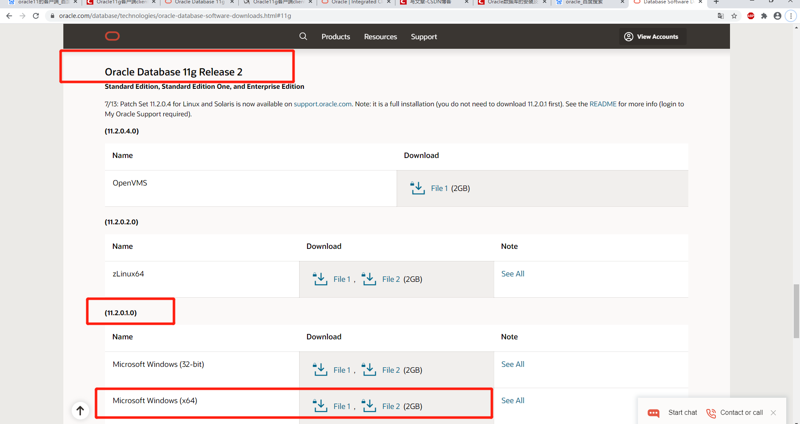Open the README link

click(x=603, y=104)
